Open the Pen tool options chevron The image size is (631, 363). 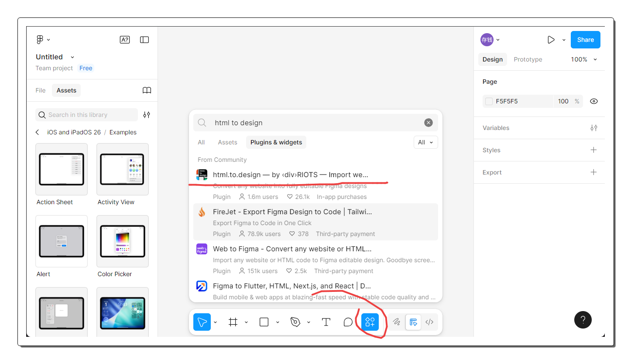tap(309, 322)
